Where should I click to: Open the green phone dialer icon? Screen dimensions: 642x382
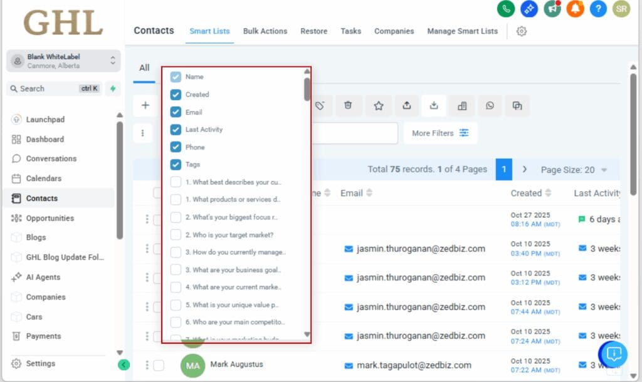[505, 9]
